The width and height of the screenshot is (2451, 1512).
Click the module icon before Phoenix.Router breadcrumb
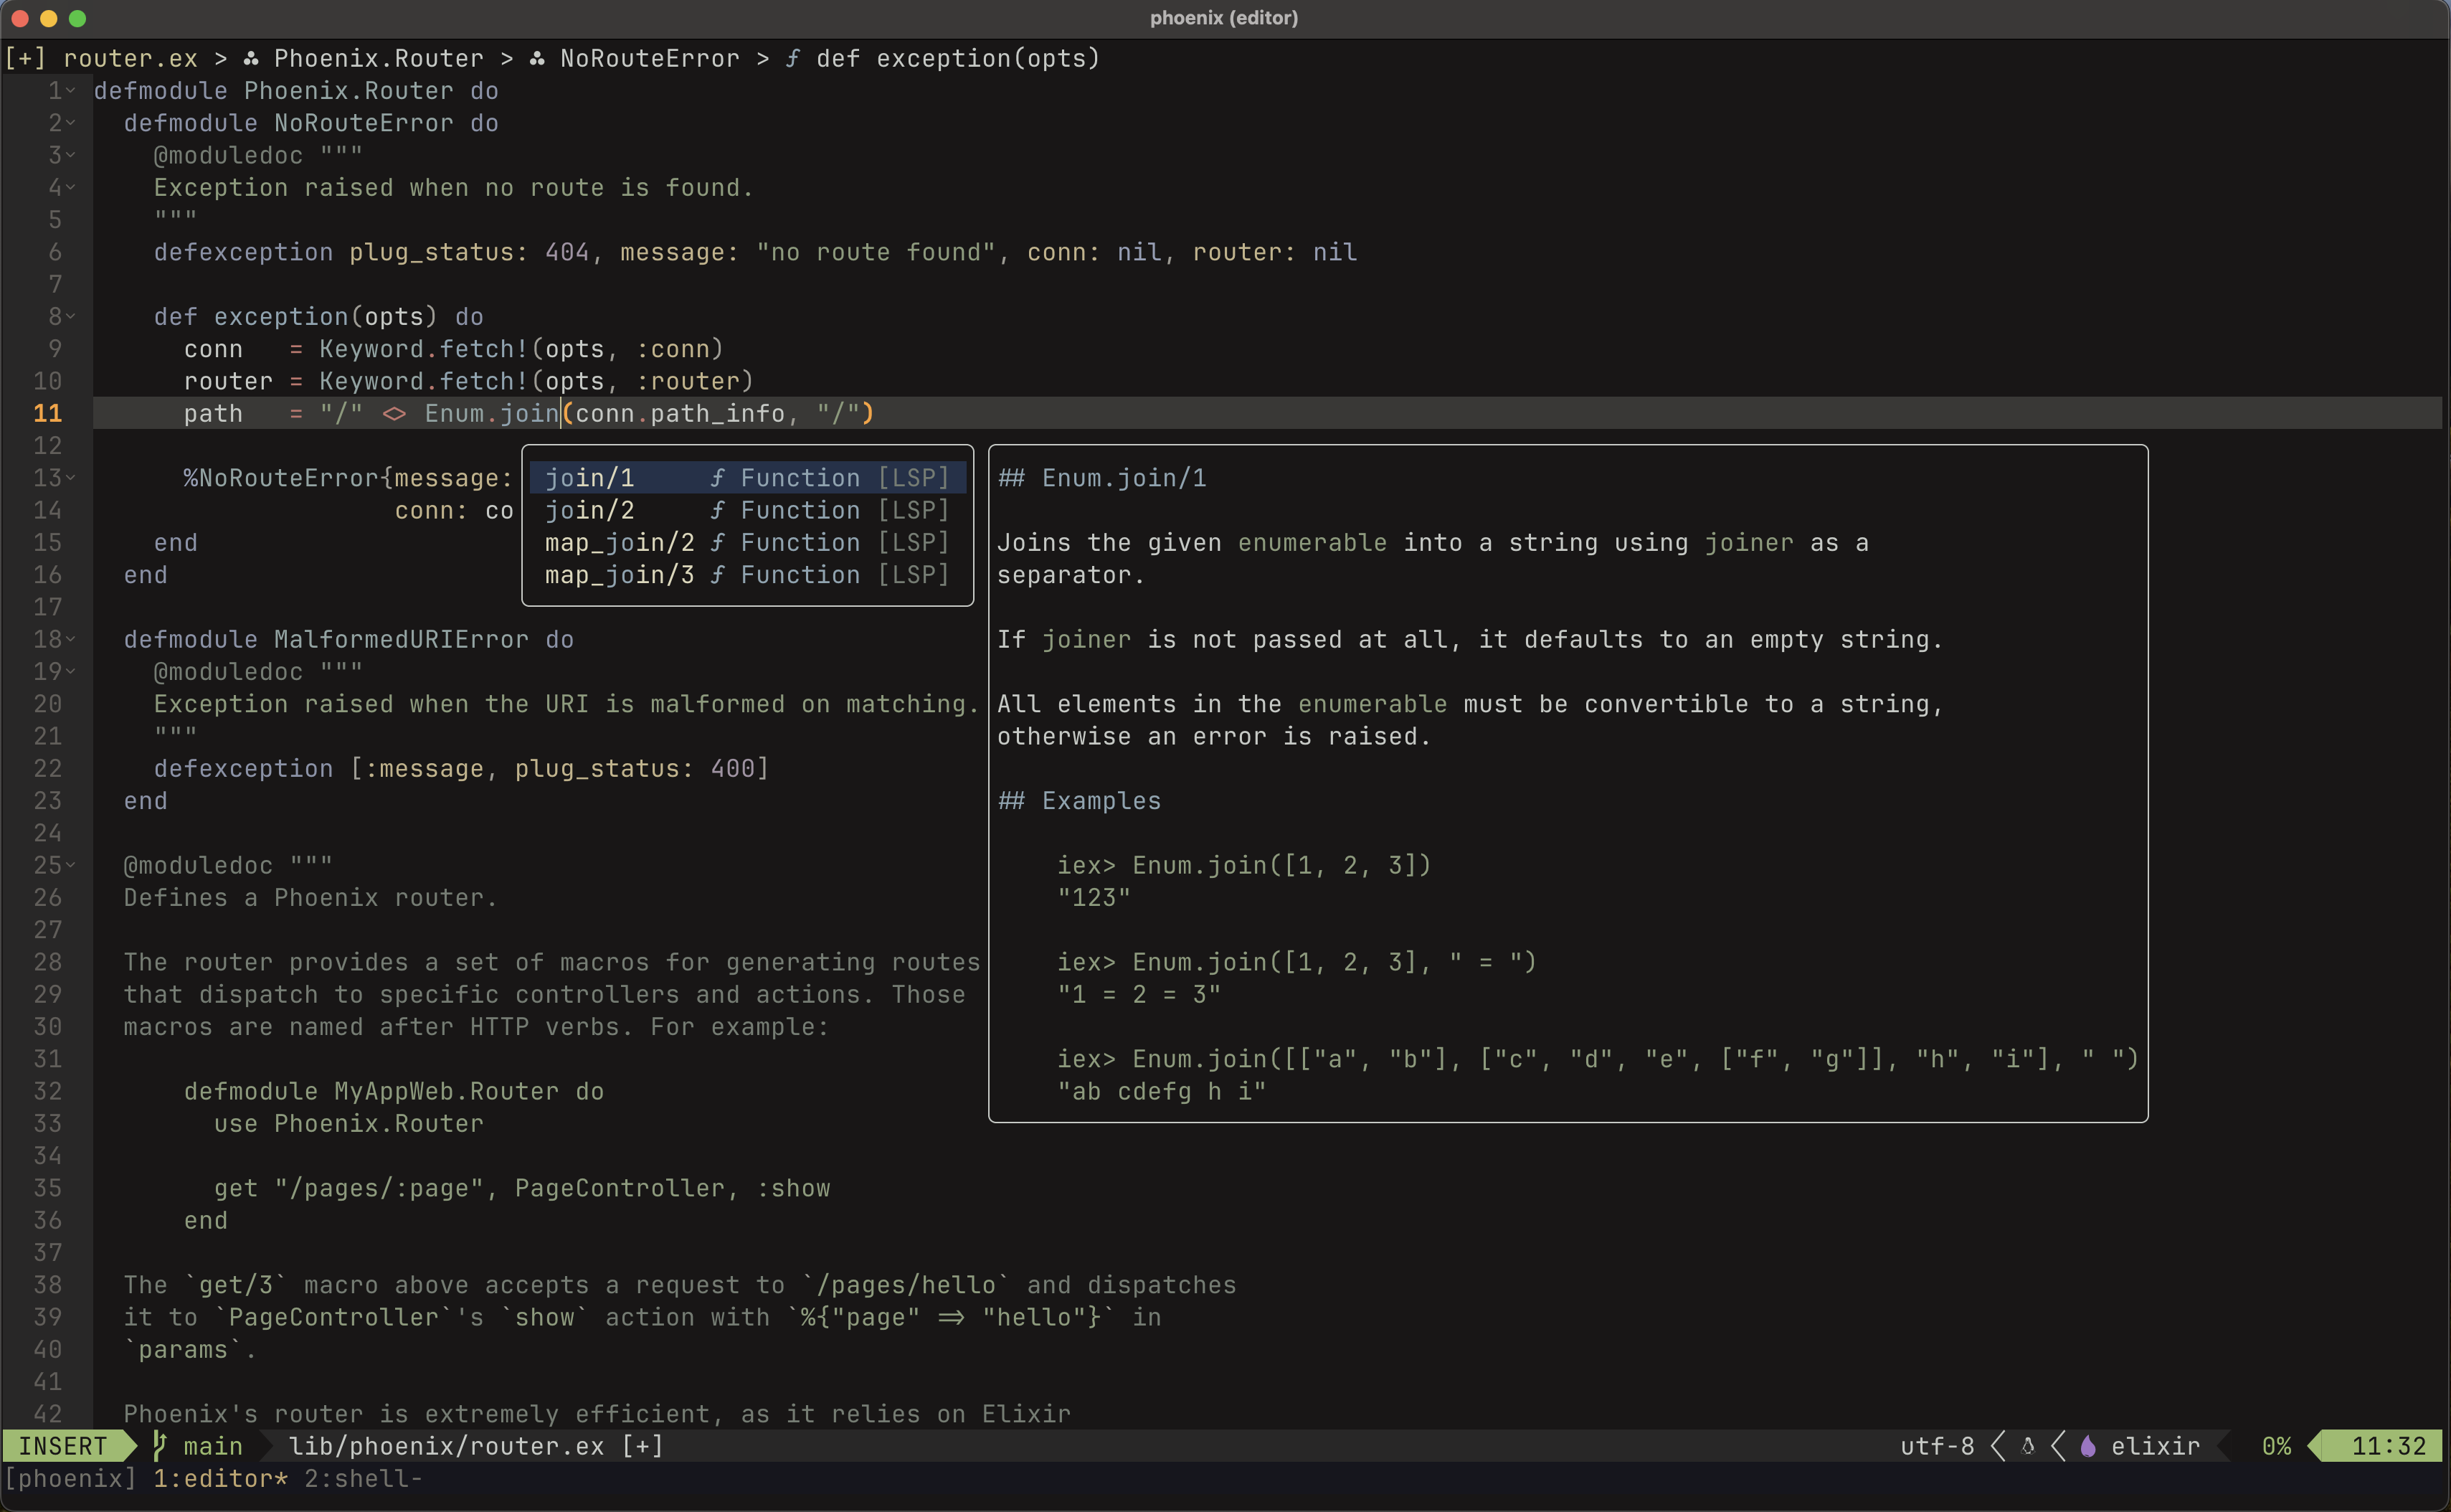[251, 59]
